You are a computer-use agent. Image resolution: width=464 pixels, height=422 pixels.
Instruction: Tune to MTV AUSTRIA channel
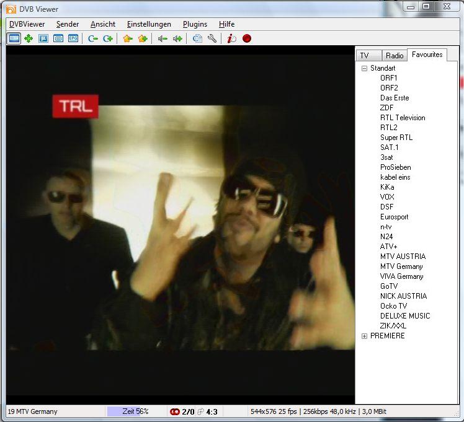[x=403, y=257]
